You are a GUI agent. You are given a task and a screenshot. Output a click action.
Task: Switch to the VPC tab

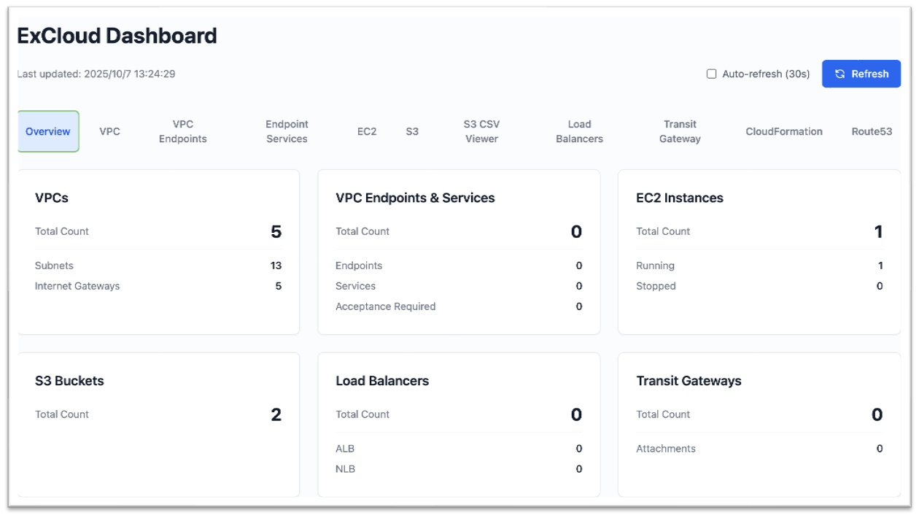click(110, 131)
